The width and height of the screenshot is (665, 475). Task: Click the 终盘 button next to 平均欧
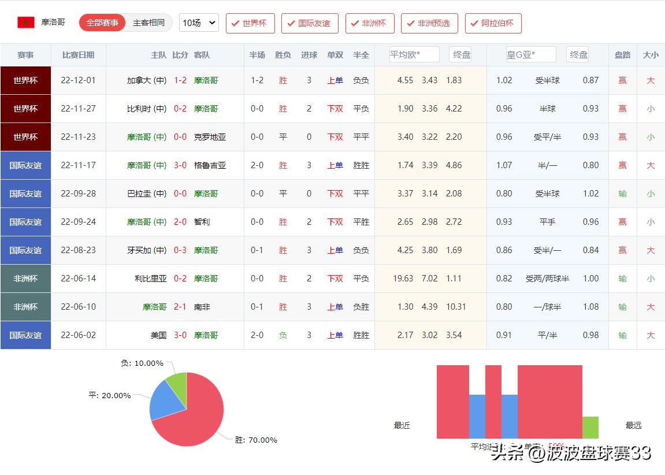[461, 54]
